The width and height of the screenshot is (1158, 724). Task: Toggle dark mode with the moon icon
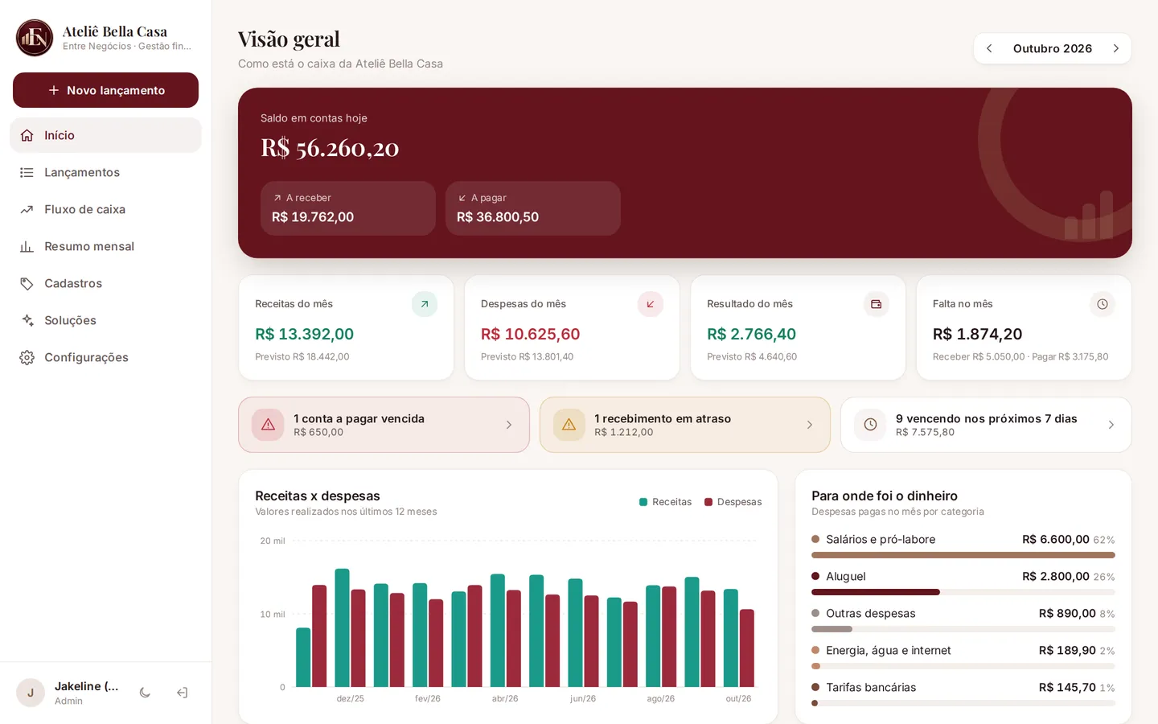(x=145, y=693)
